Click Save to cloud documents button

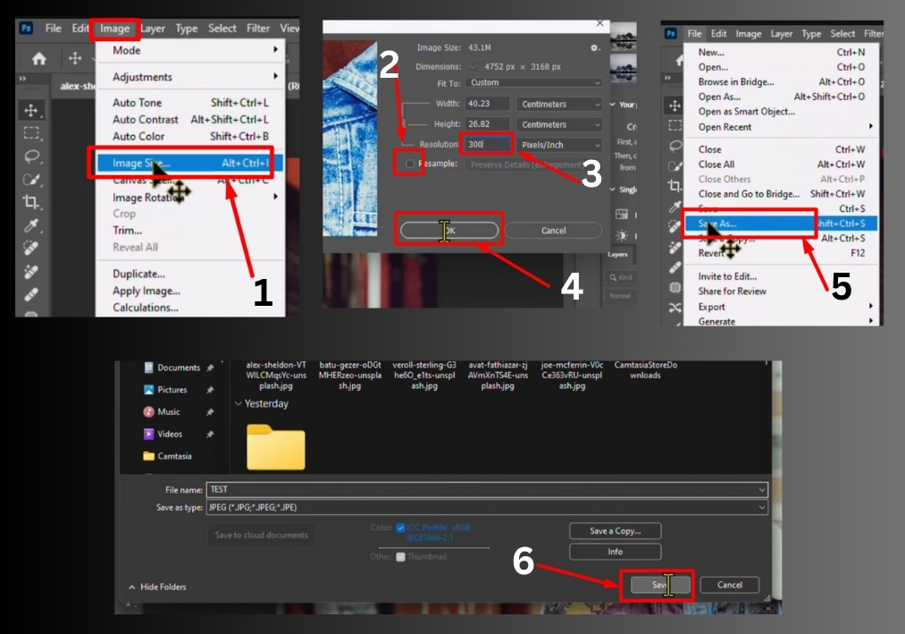[x=262, y=535]
